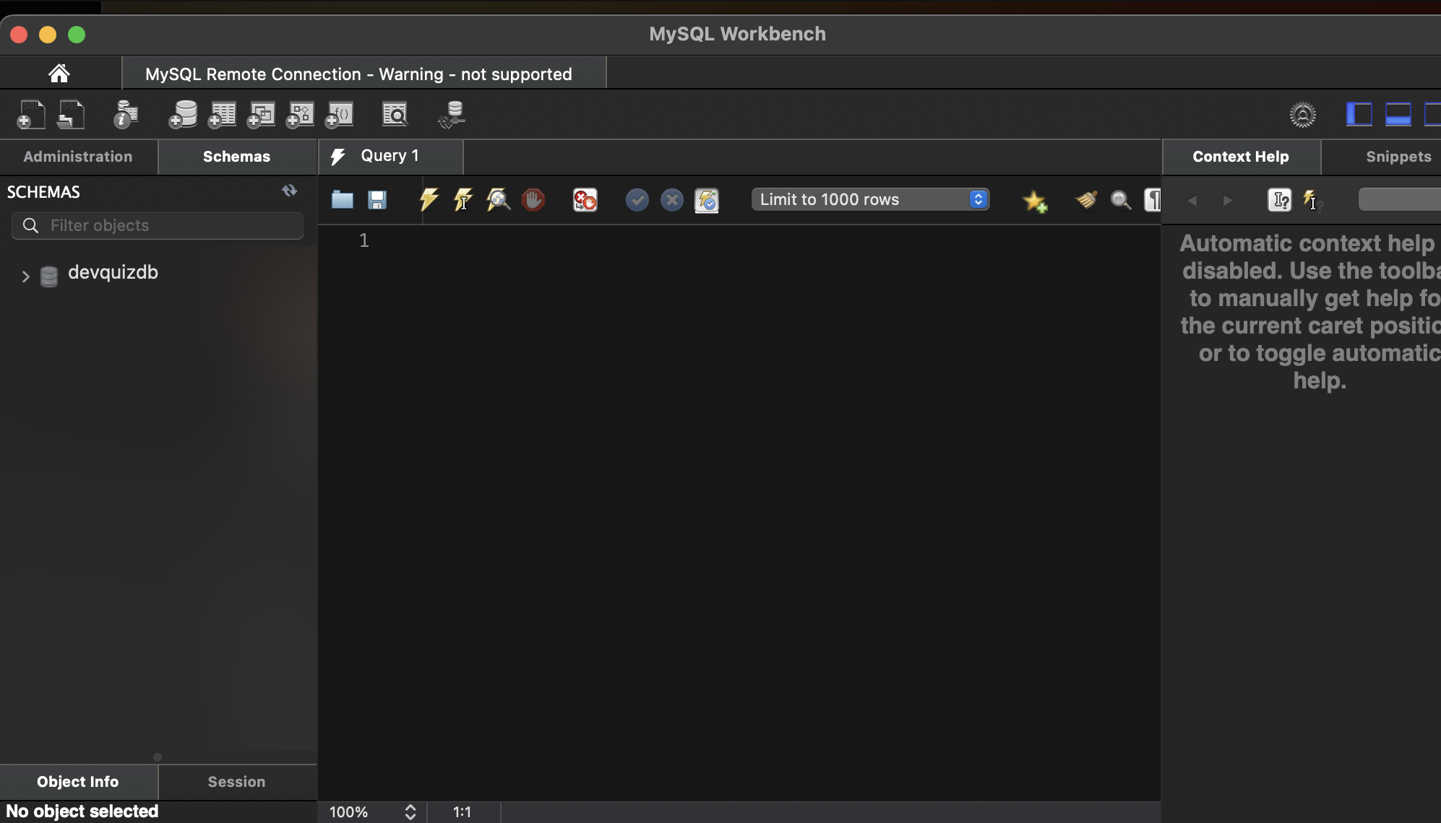Click the create new schema icon
Image resolution: width=1441 pixels, height=823 pixels.
[183, 115]
